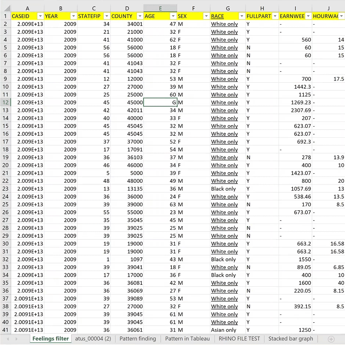Click the previous sheet navigation arrow
Image resolution: width=345 pixels, height=345 pixels.
[8, 339]
